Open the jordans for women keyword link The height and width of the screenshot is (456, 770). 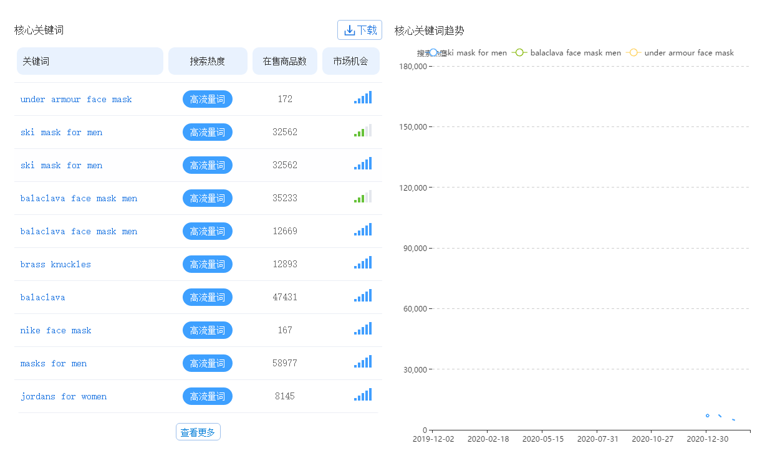tap(64, 396)
